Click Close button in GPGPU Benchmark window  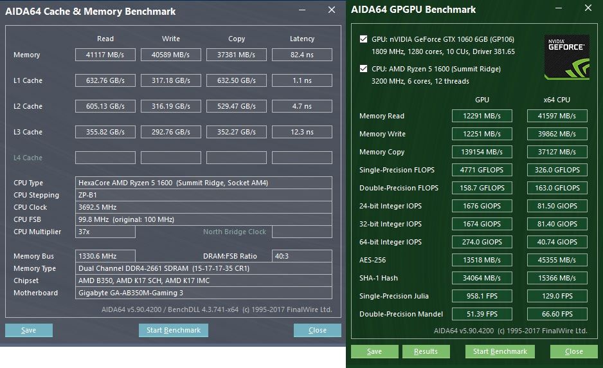pos(574,351)
